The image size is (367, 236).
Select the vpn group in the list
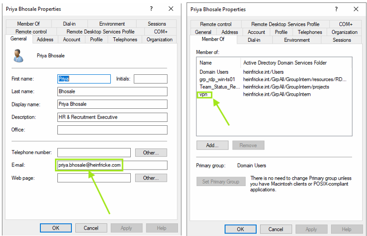tap(204, 94)
